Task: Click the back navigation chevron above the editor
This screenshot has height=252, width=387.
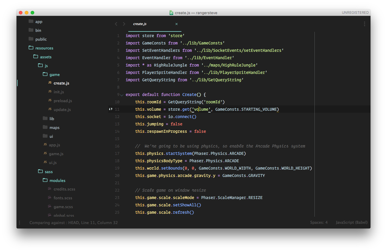Action: pyautogui.click(x=116, y=24)
